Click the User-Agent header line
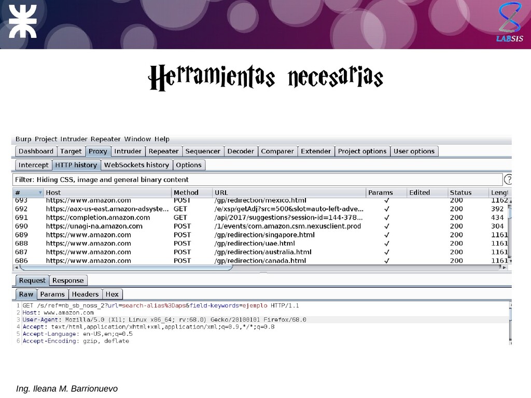The width and height of the screenshot is (531, 398). [x=164, y=320]
